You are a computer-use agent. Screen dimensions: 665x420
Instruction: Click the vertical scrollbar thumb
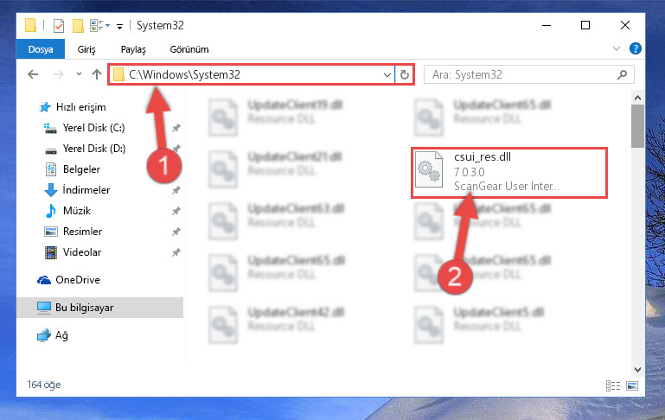pyautogui.click(x=637, y=126)
